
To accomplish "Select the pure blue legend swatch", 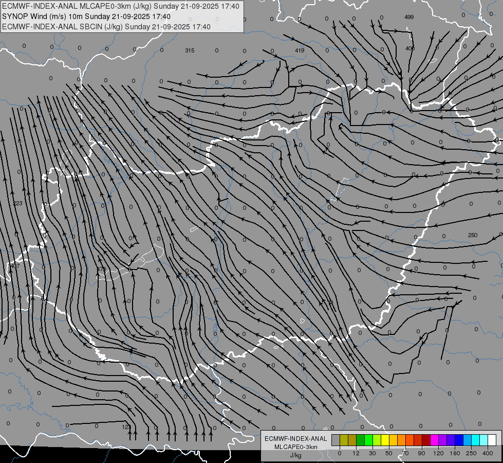I will coord(459,440).
